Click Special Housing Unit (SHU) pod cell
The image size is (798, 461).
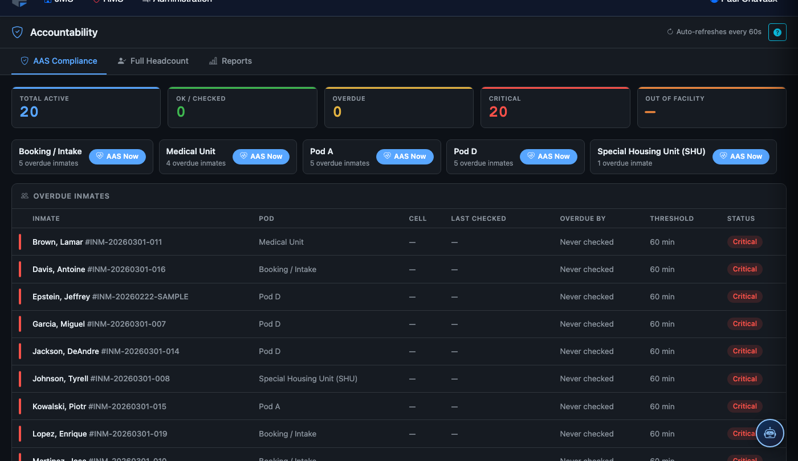308,378
